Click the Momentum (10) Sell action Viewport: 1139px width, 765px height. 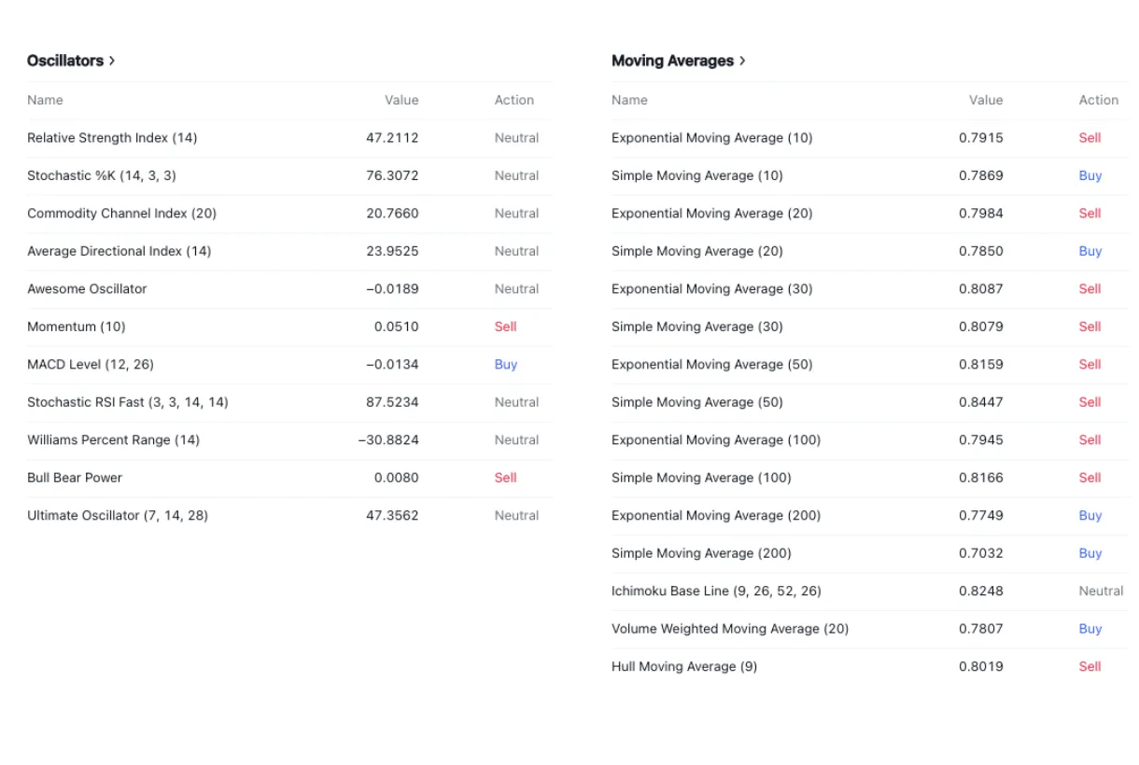tap(505, 327)
